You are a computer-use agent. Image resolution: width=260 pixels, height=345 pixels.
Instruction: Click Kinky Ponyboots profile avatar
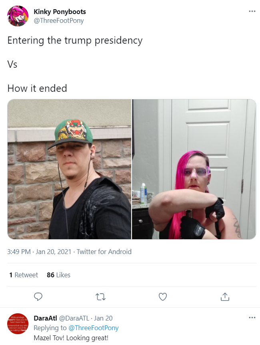18,16
